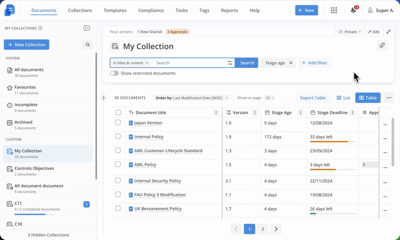400x240 pixels.
Task: Select all documents header checkbox
Action: pyautogui.click(x=118, y=112)
